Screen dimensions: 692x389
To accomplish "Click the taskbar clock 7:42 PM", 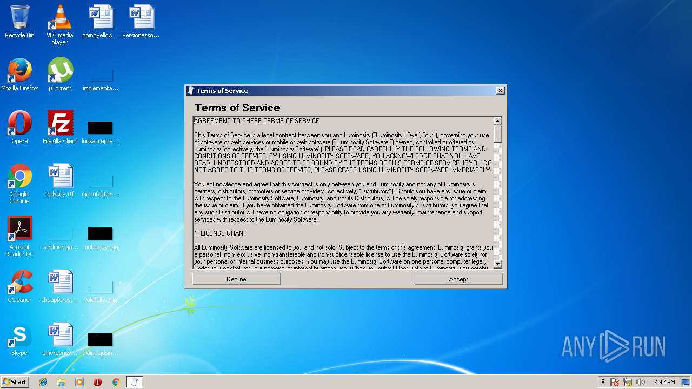I will pyautogui.click(x=664, y=382).
